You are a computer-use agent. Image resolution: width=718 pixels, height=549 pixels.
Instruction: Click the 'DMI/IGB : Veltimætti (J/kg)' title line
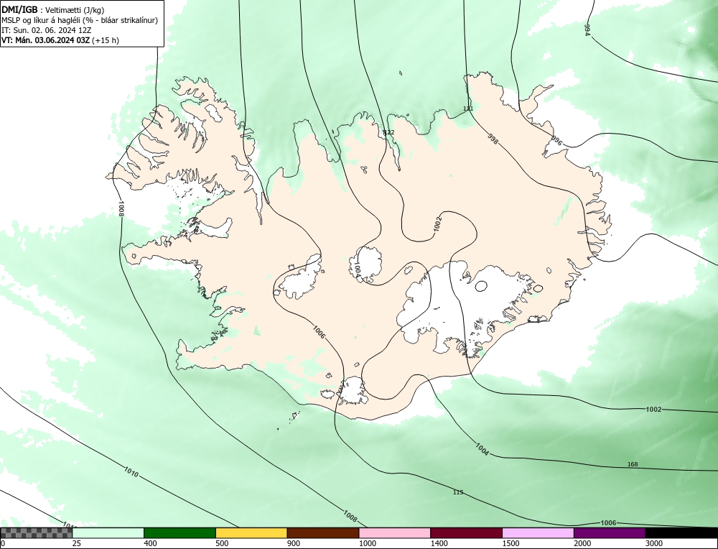[54, 10]
